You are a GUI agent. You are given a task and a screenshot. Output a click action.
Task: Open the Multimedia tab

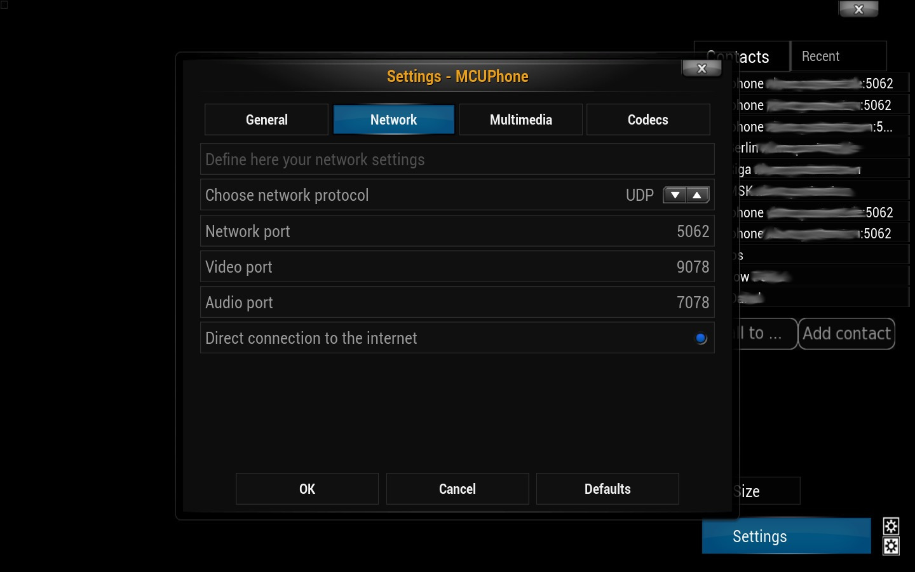pos(521,119)
